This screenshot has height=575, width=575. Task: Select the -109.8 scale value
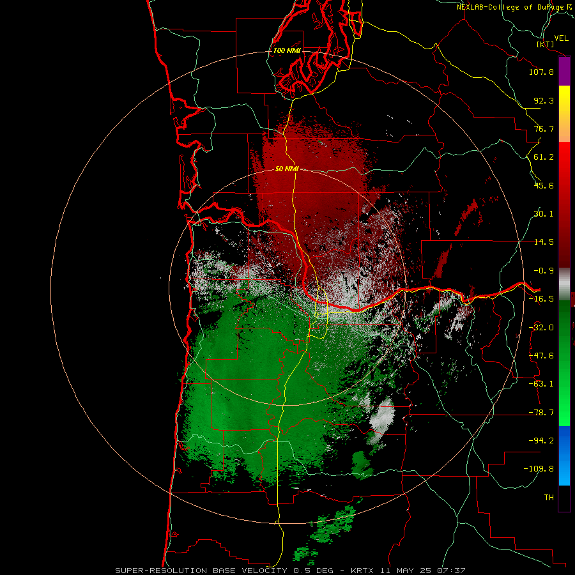coord(539,469)
